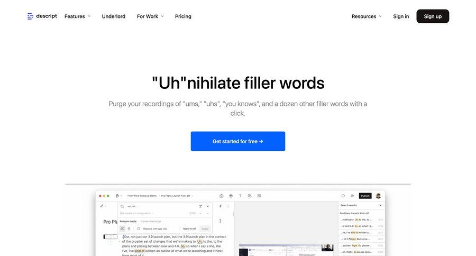Close the Search results panel
476x256 pixels.
[380, 206]
